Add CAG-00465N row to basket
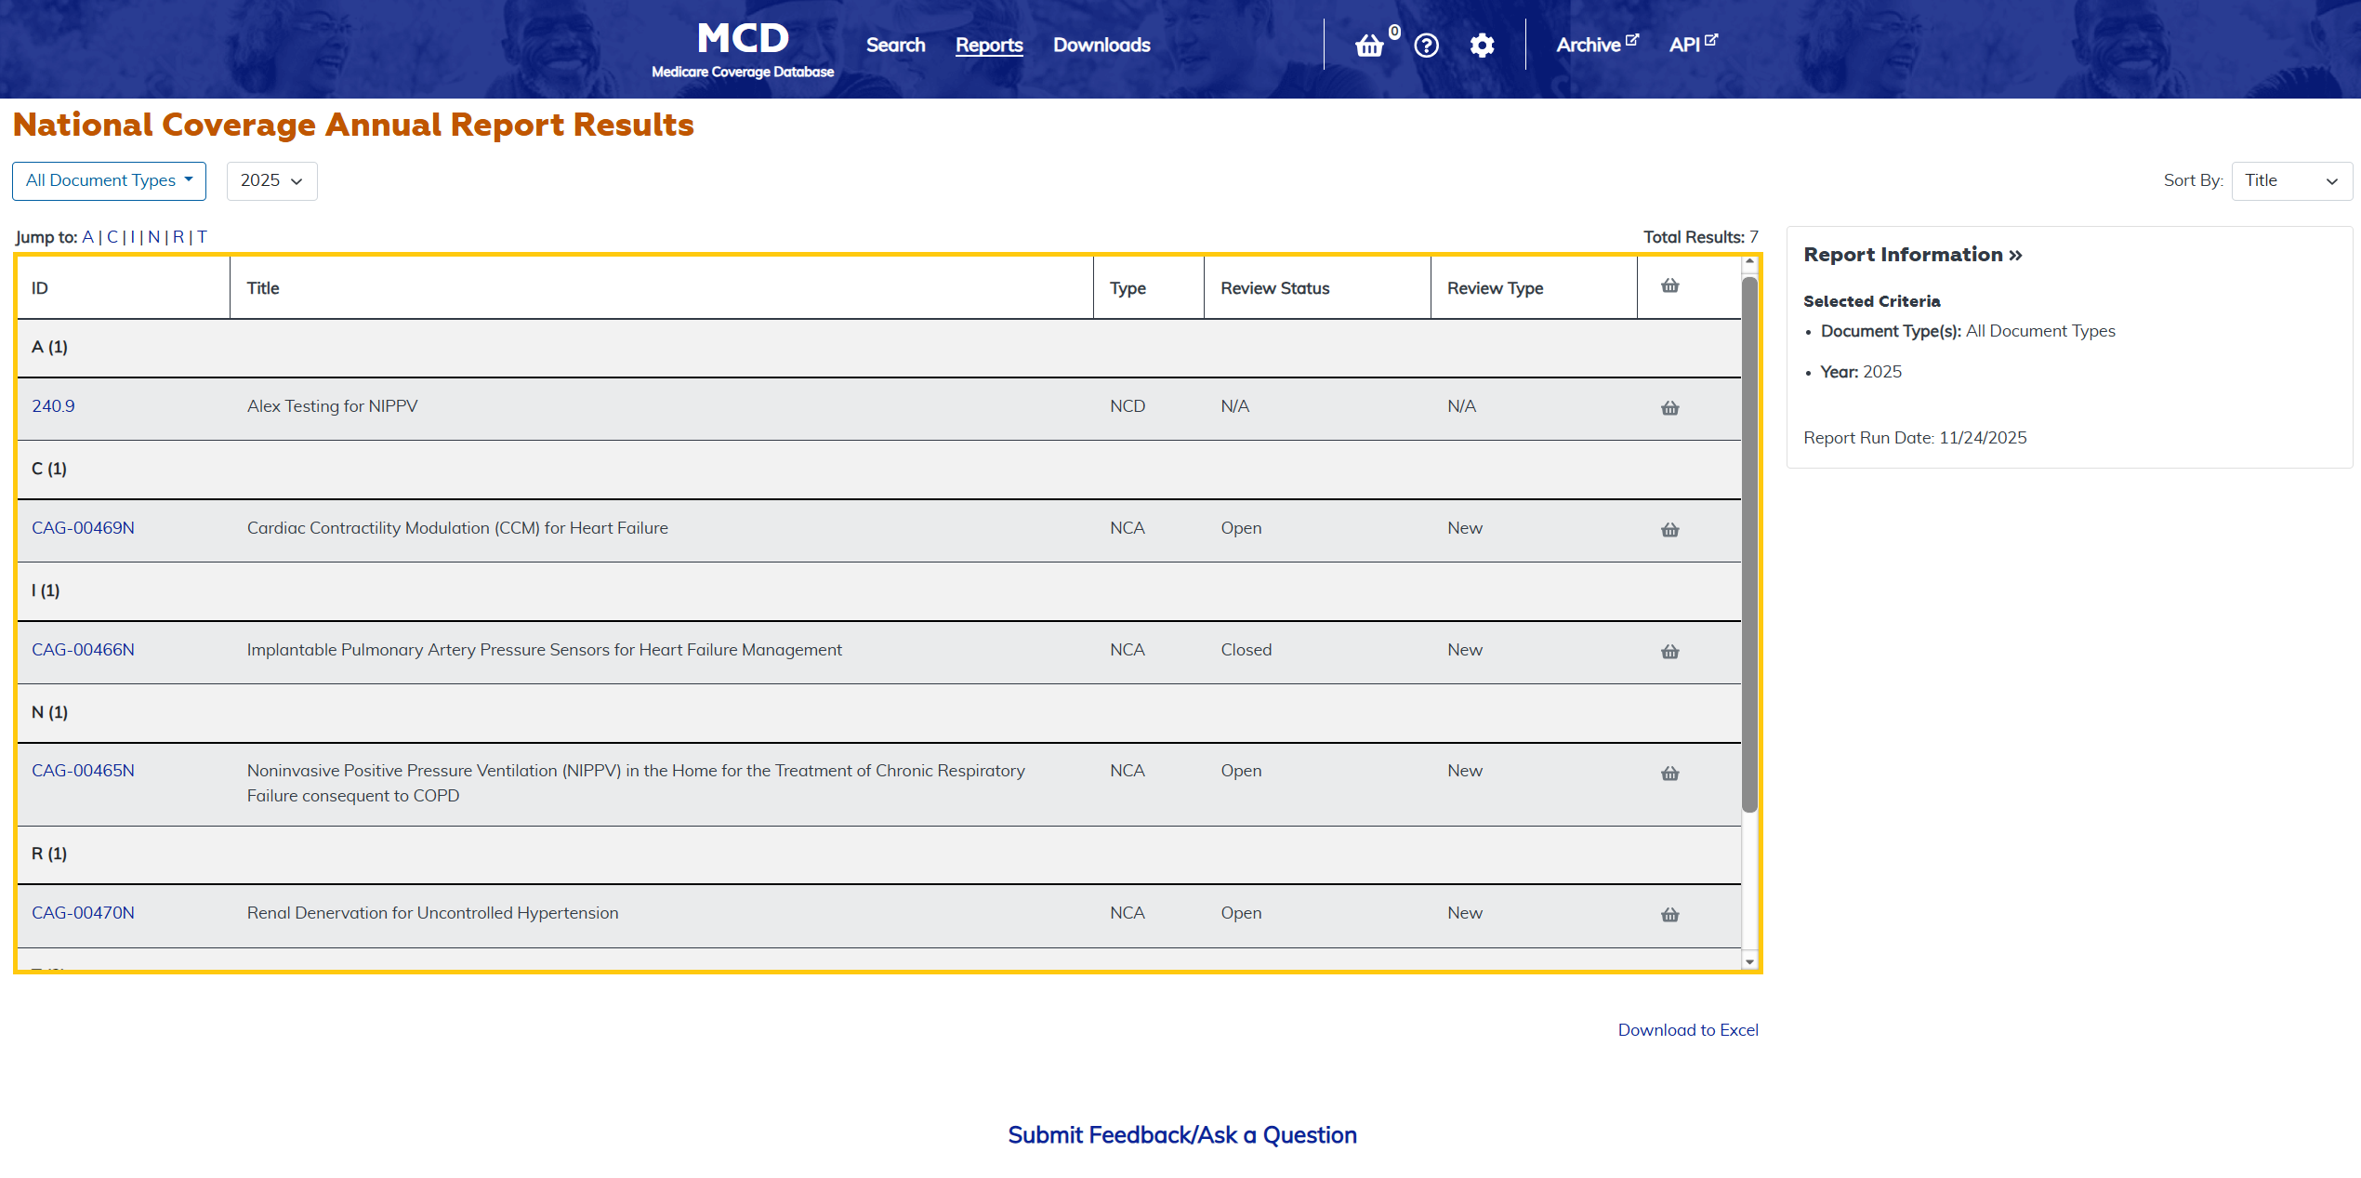 (x=1669, y=774)
